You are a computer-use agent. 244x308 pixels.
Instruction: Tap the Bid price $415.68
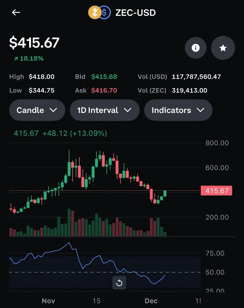coord(104,77)
